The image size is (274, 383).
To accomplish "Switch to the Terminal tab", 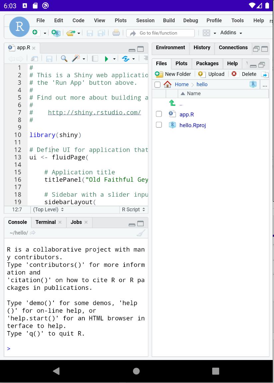I will 46,222.
